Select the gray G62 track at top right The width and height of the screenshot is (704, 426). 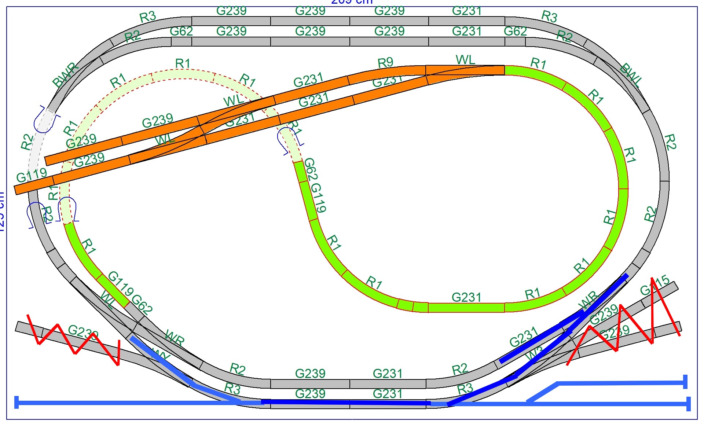(515, 41)
